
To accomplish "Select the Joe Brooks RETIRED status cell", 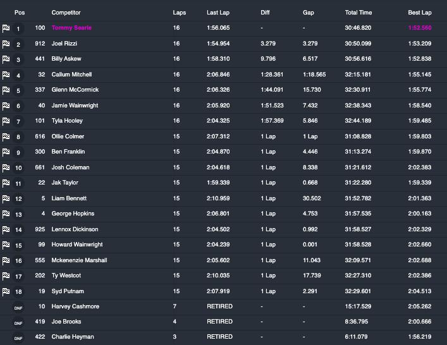I will 219,322.
